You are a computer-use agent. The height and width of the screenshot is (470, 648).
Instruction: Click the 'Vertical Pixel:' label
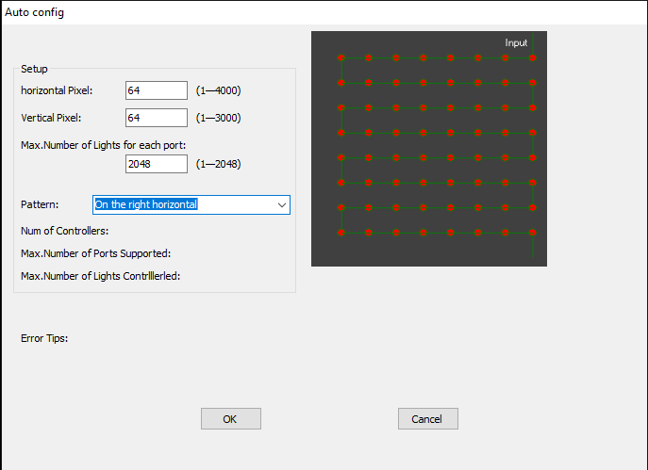(x=51, y=118)
